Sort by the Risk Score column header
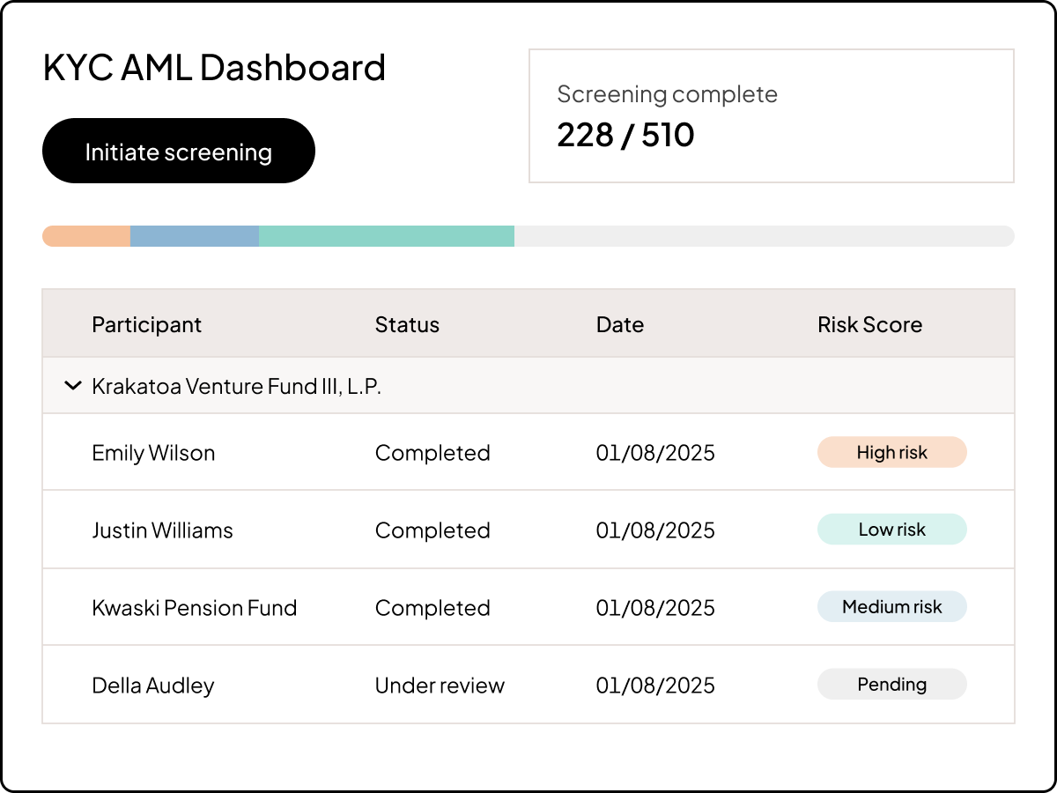 [869, 324]
